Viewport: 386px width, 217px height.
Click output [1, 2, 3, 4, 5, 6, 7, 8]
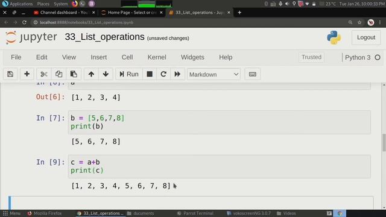coord(121,186)
